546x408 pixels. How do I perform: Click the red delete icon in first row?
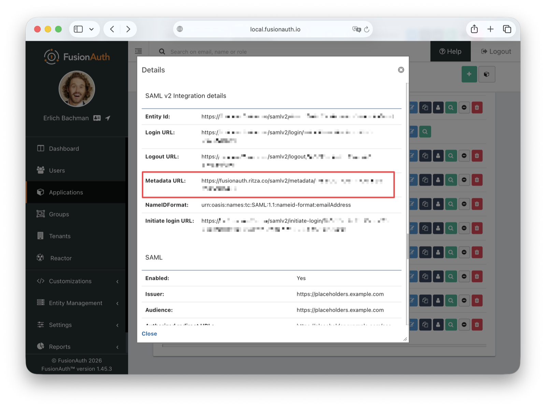click(x=477, y=108)
